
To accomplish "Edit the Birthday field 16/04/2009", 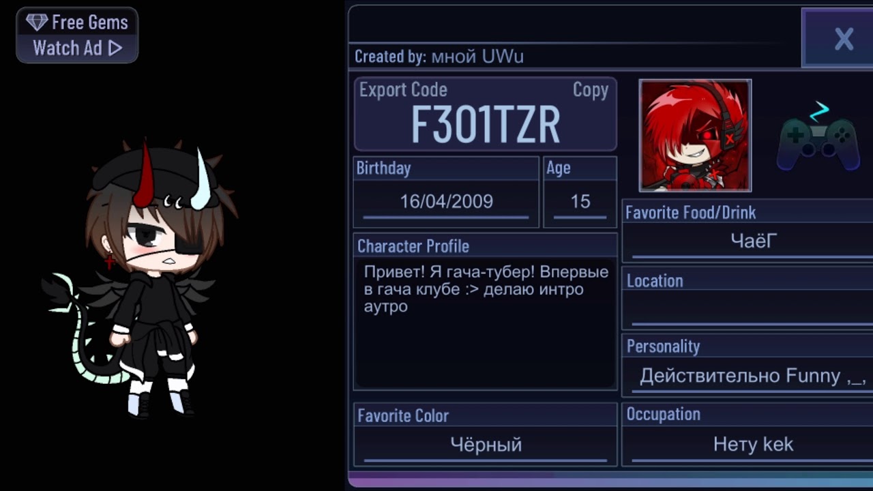I will click(446, 202).
